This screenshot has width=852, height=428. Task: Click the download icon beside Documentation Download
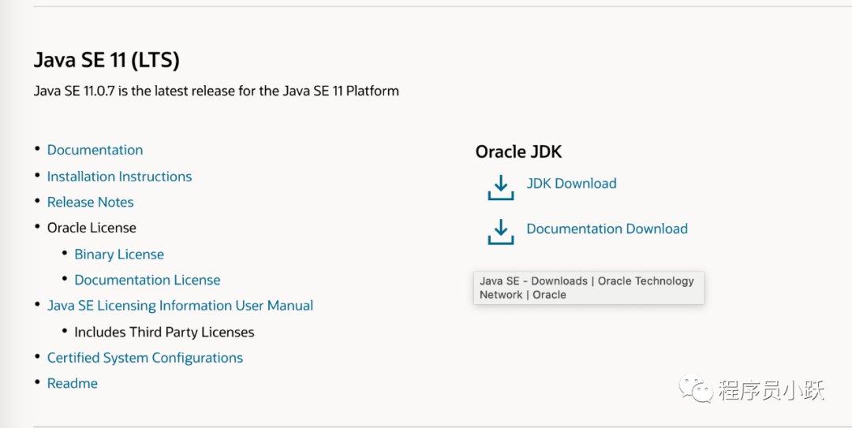coord(500,232)
